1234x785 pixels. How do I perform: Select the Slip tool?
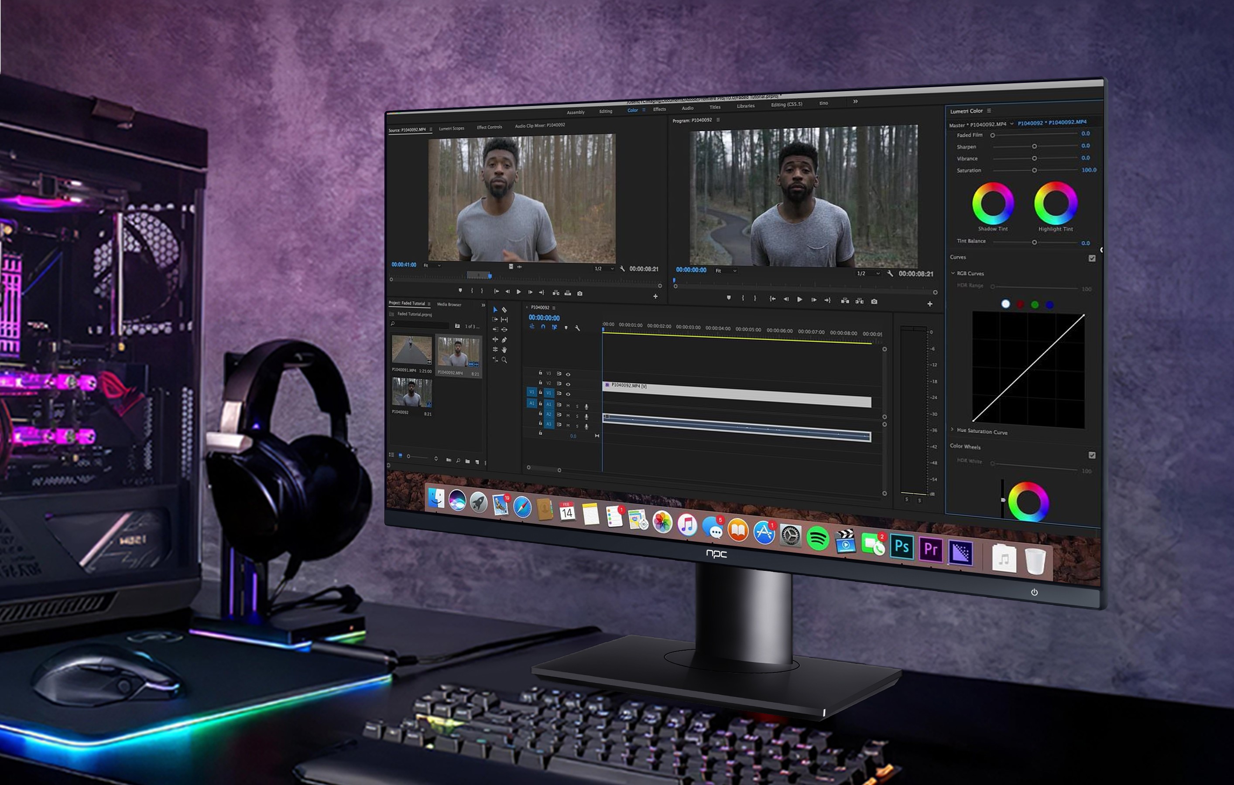tap(504, 319)
